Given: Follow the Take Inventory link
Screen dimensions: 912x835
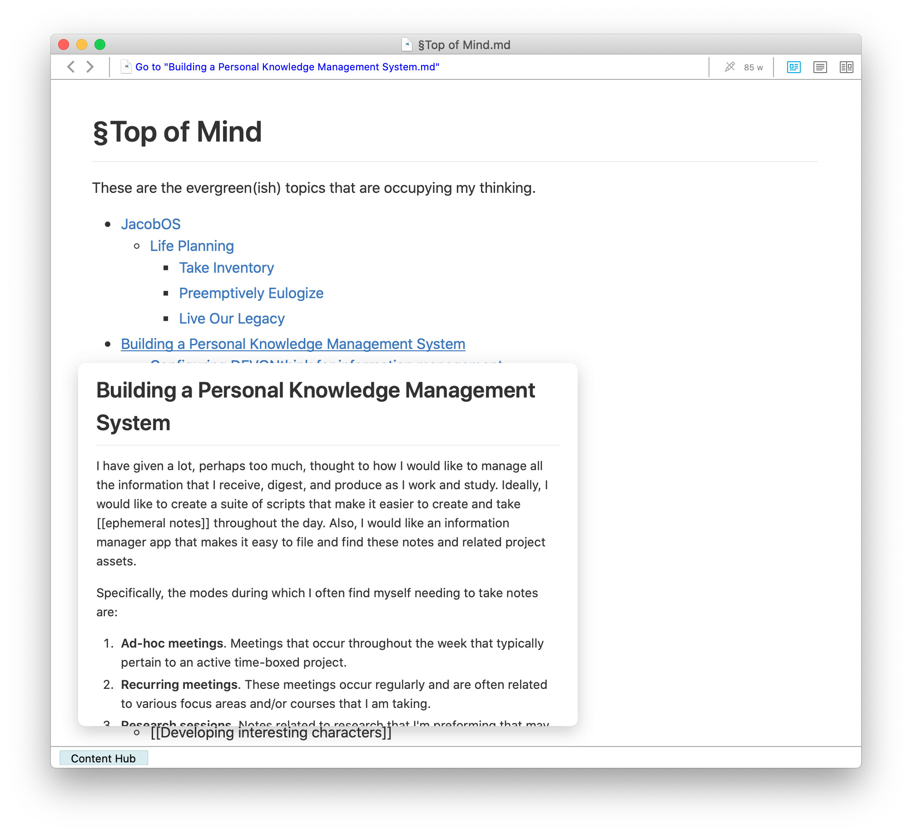Looking at the screenshot, I should (226, 268).
